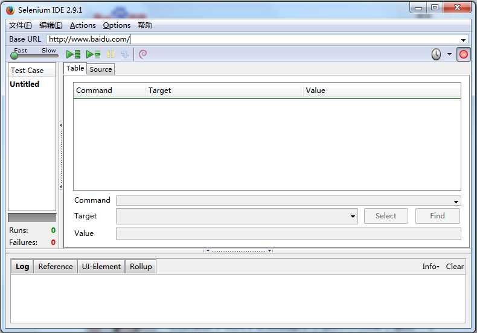Open the UI-Element tab
Screen dimensions: 477x333
coord(101,267)
